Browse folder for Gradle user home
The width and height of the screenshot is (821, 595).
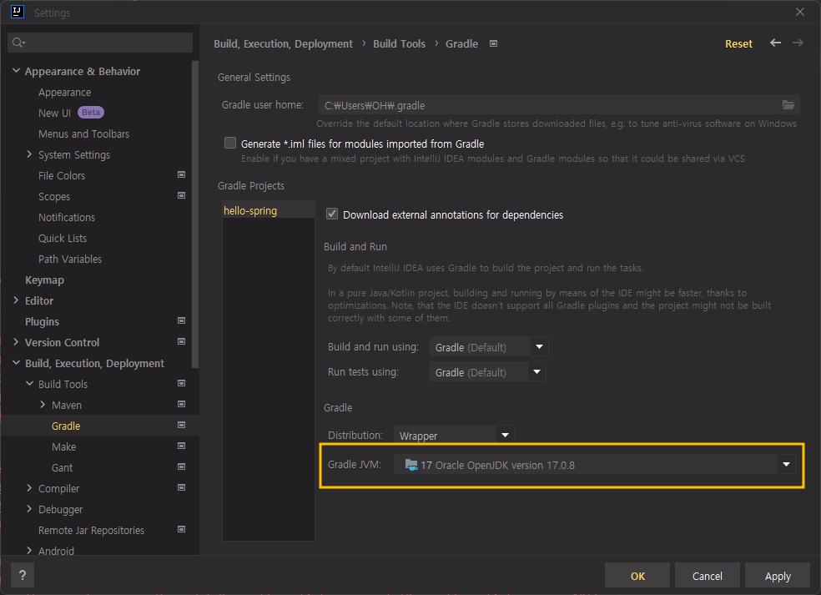pos(788,105)
